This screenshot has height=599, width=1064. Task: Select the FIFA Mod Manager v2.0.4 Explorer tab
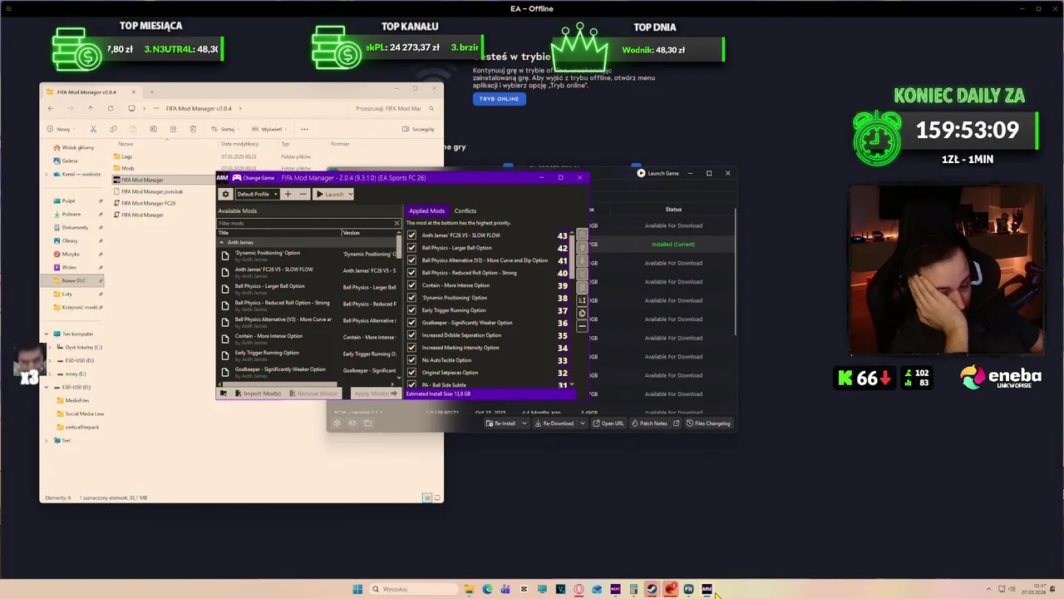pyautogui.click(x=91, y=92)
